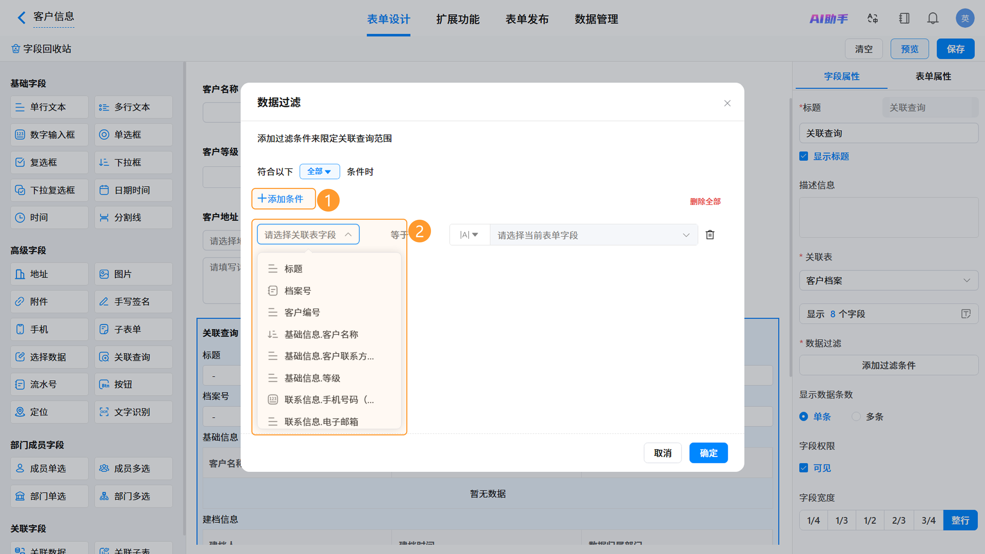
Task: Add a 多行文本 field
Action: coord(133,107)
